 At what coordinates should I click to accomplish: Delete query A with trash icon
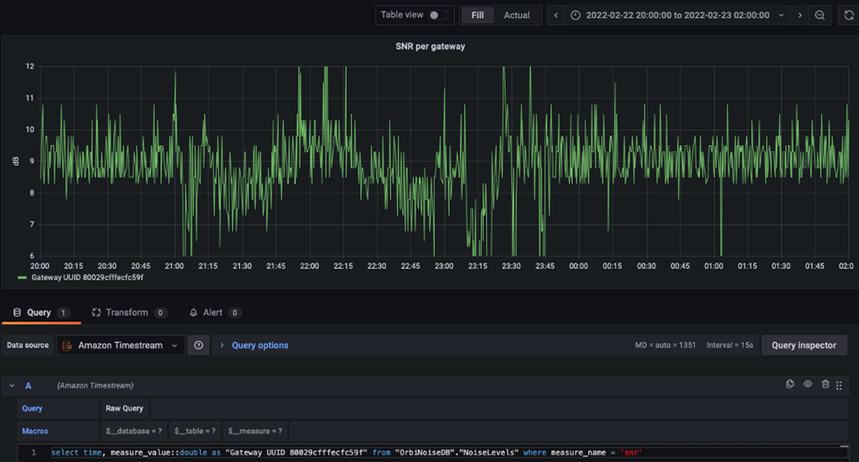click(826, 385)
